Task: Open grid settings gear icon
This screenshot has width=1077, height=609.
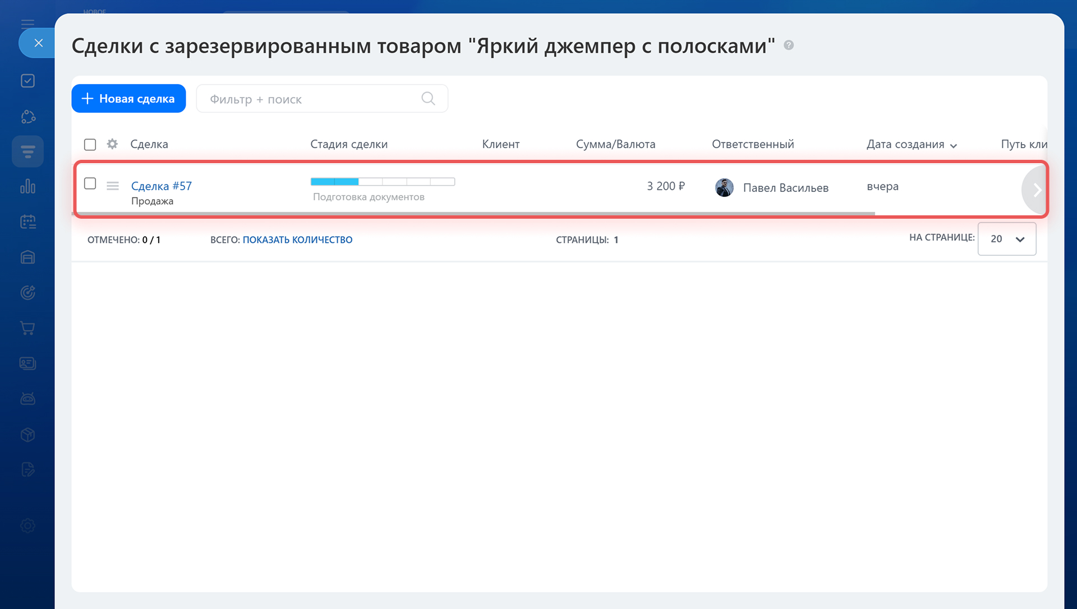Action: click(x=112, y=144)
